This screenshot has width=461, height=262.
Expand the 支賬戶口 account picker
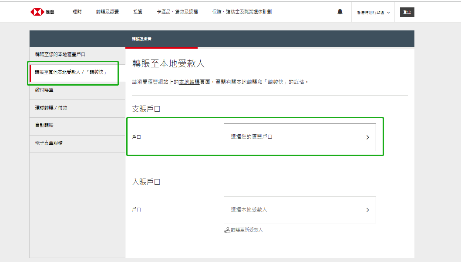pos(299,137)
